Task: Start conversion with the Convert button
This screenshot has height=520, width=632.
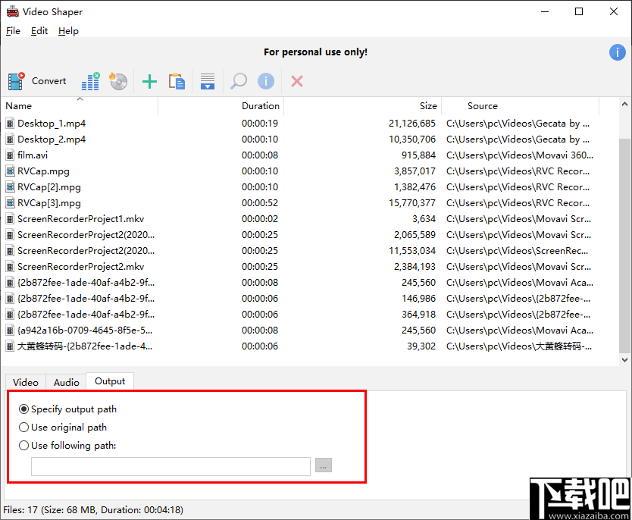Action: point(37,81)
